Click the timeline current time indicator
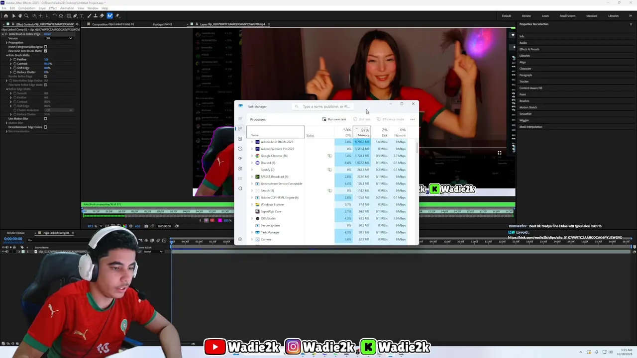This screenshot has height=358, width=637. [171, 242]
